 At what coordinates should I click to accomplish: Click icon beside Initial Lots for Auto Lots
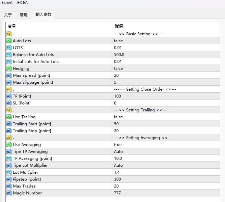coord(9,61)
